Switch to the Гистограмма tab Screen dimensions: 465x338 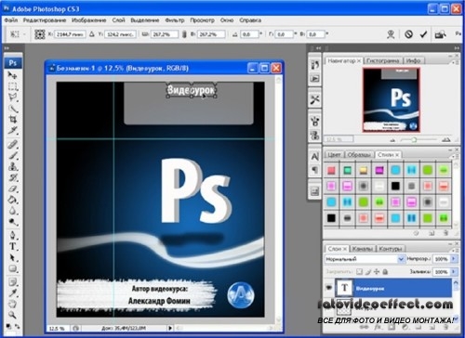point(383,60)
